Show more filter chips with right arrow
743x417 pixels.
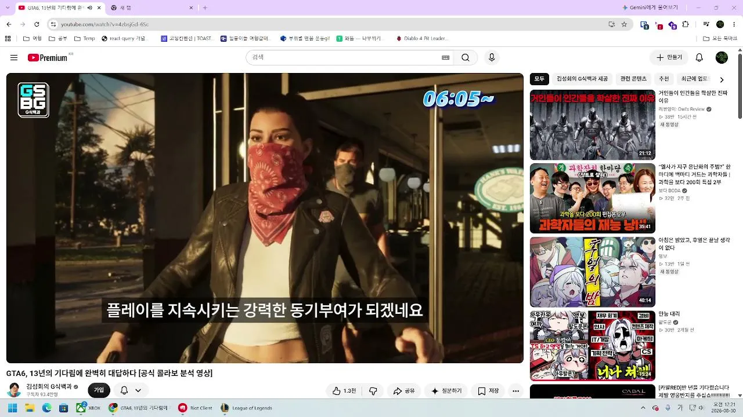click(x=722, y=79)
